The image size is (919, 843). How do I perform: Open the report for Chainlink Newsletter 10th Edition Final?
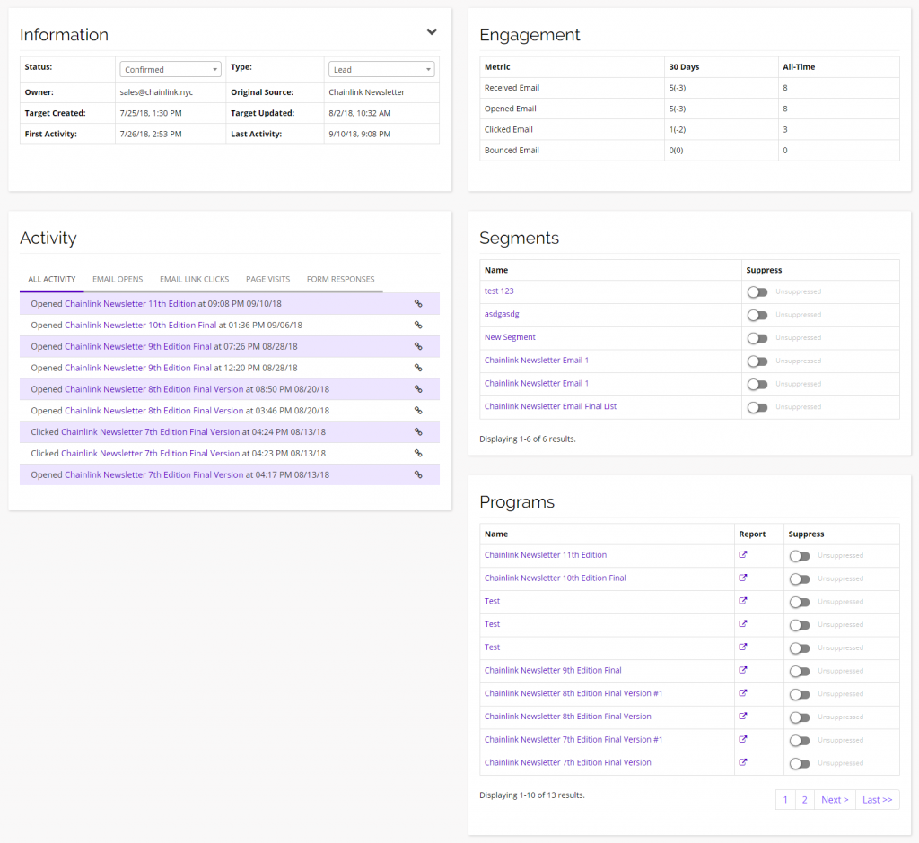[x=743, y=578]
